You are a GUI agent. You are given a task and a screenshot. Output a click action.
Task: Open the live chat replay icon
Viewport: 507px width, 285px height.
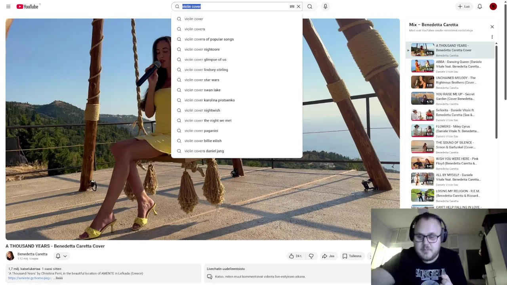(210, 277)
